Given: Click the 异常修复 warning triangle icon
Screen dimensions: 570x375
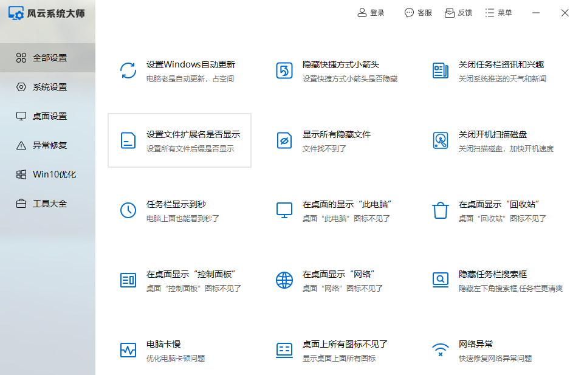Looking at the screenshot, I should [x=21, y=145].
